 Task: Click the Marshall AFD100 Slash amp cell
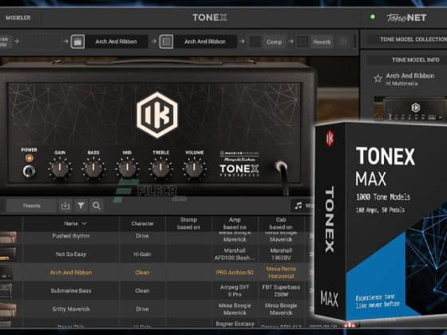coord(235,254)
